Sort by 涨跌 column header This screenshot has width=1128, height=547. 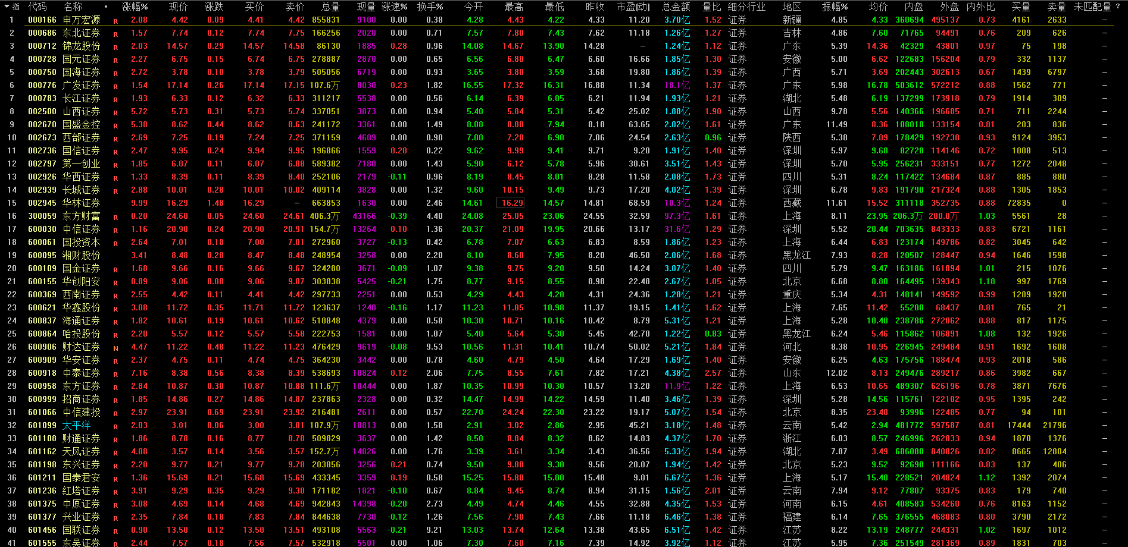[214, 7]
